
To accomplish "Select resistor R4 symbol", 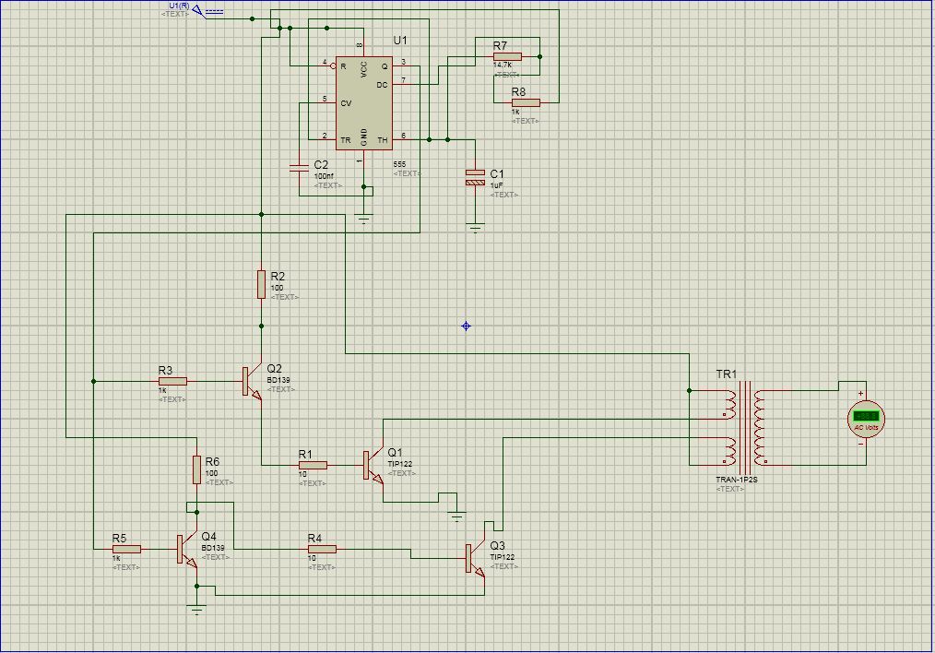I will [322, 549].
